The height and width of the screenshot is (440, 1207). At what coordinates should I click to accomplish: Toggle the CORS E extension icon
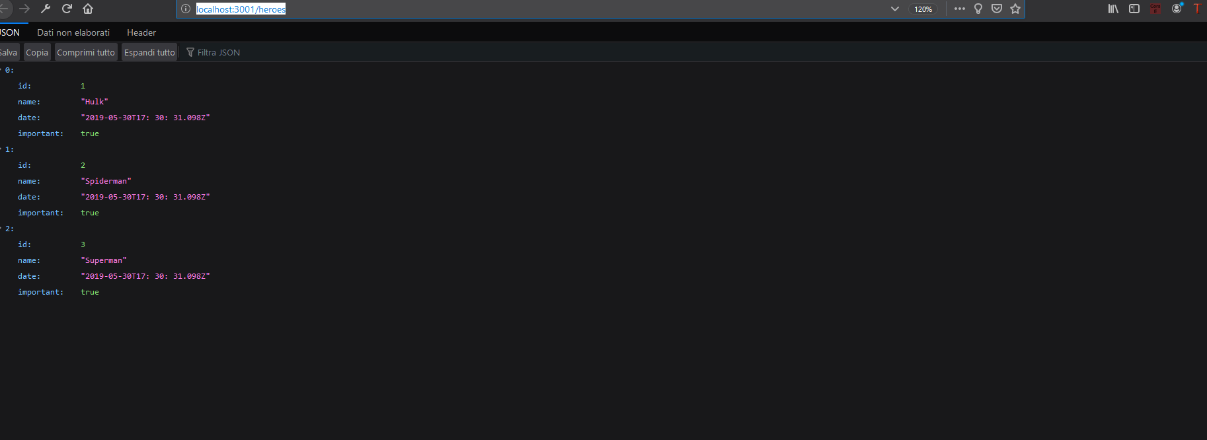click(1155, 9)
